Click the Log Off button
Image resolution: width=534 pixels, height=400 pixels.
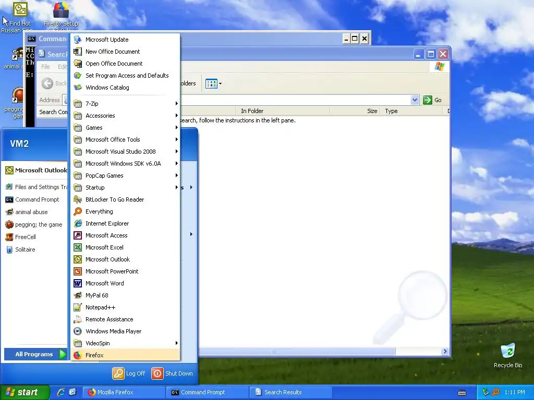129,373
